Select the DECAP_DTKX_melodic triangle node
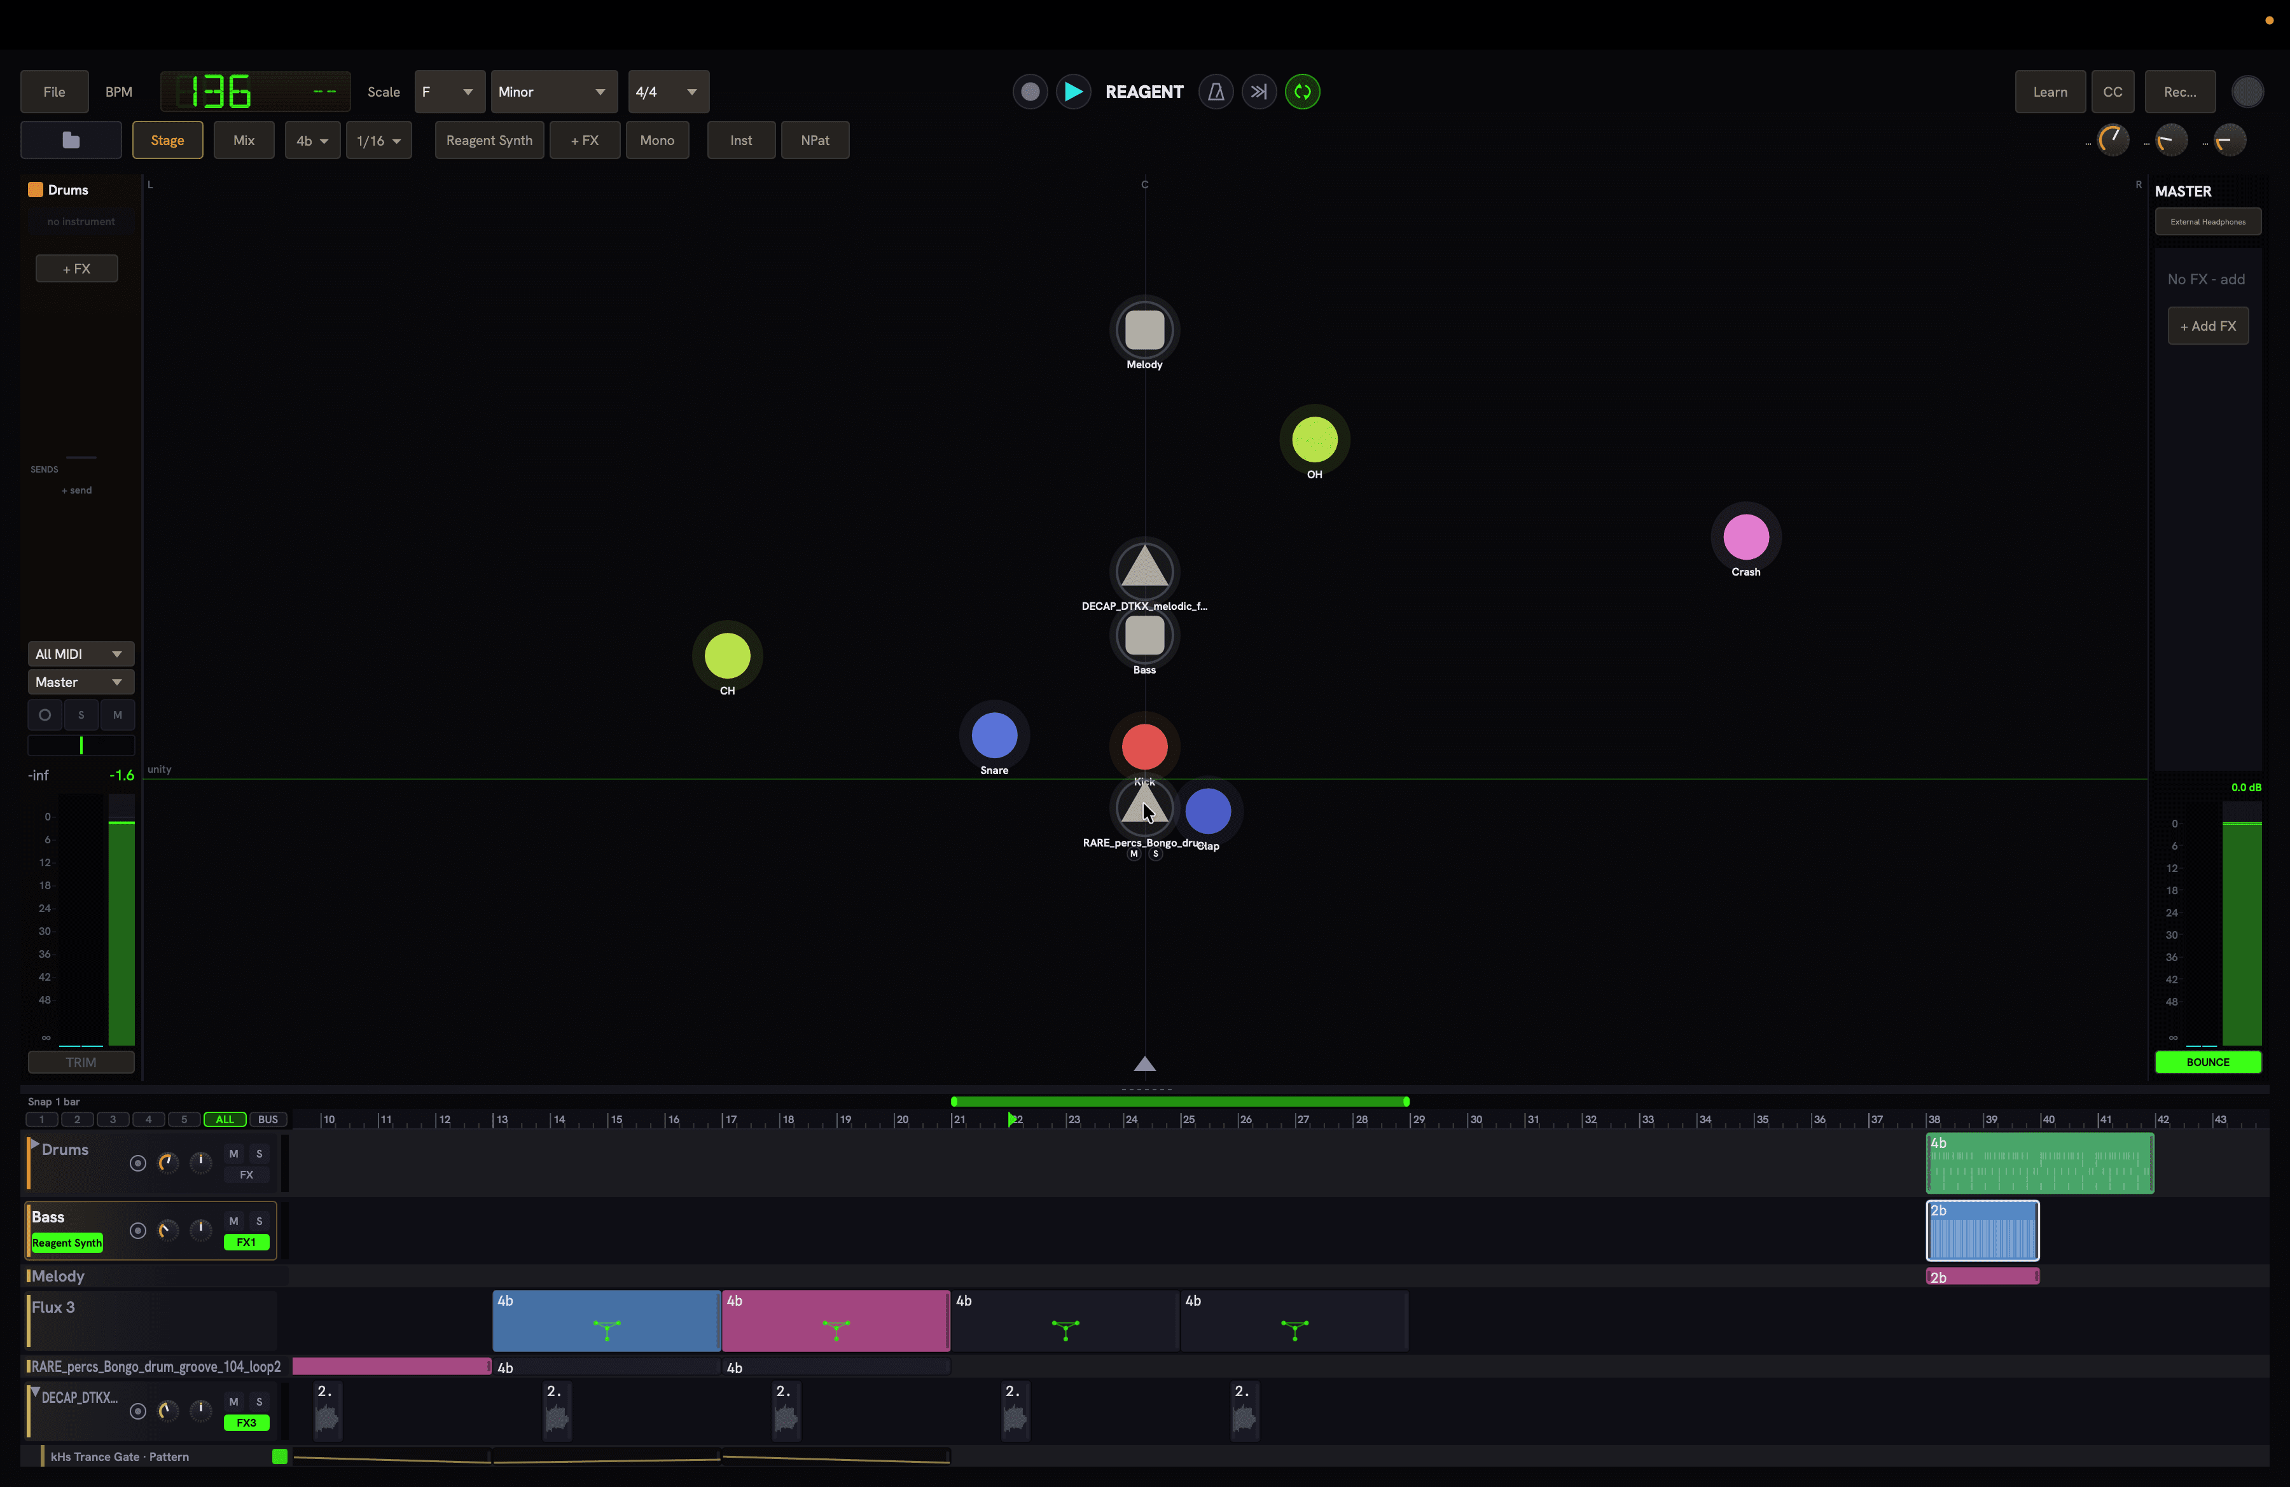 pos(1144,569)
